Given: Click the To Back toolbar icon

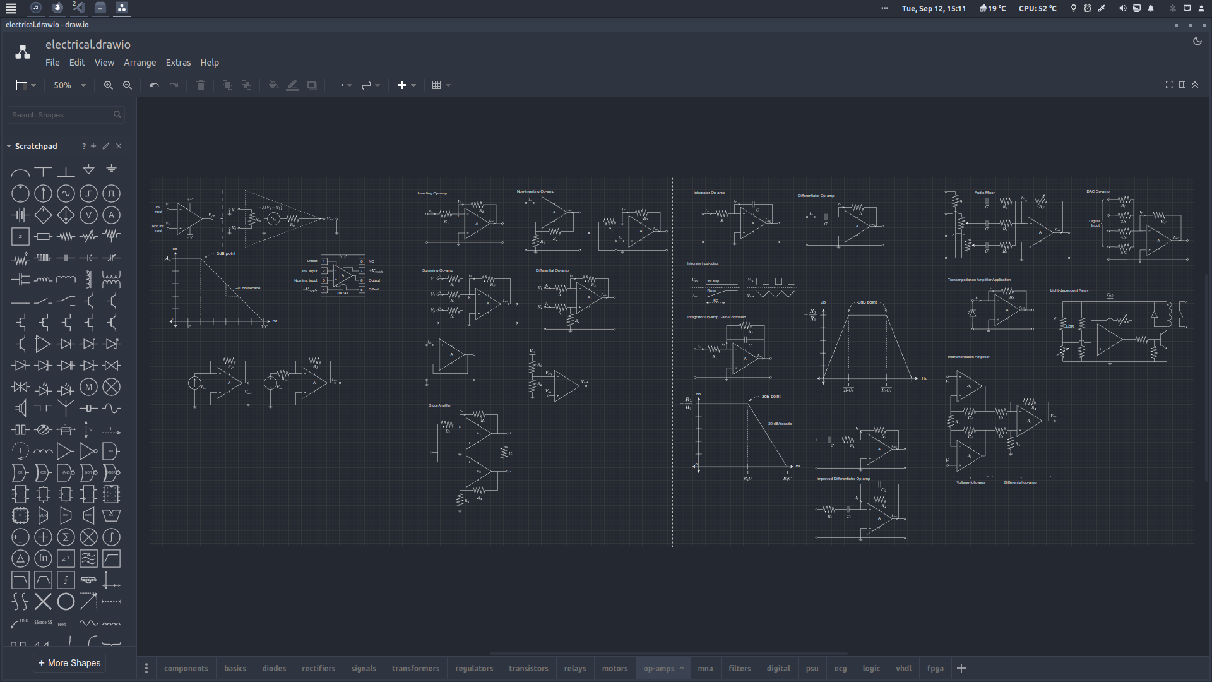Looking at the screenshot, I should (247, 85).
